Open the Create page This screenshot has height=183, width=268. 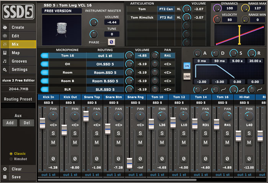click(18, 27)
